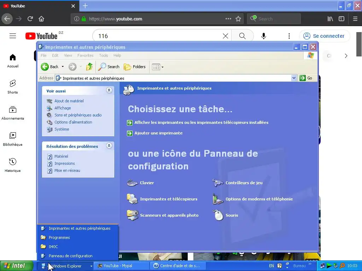Go back in the browser
This screenshot has width=362, height=271.
pyautogui.click(x=7, y=19)
